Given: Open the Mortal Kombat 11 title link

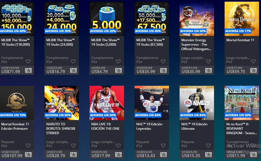Looking at the screenshot, I should pos(240,40).
